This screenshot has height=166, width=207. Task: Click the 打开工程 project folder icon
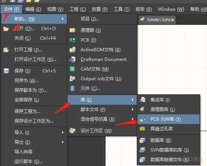pyautogui.click(x=6, y=50)
